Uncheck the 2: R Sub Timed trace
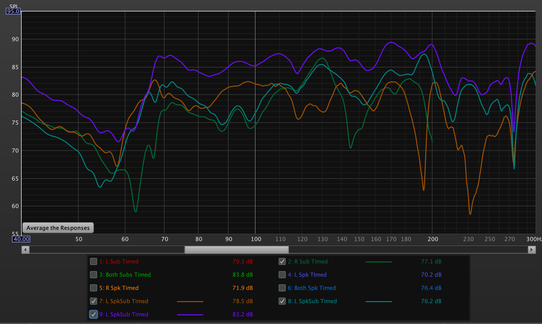 pos(282,261)
